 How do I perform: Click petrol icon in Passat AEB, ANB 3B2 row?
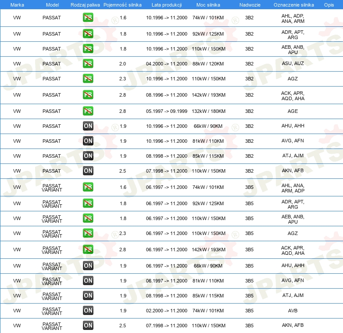88,49
